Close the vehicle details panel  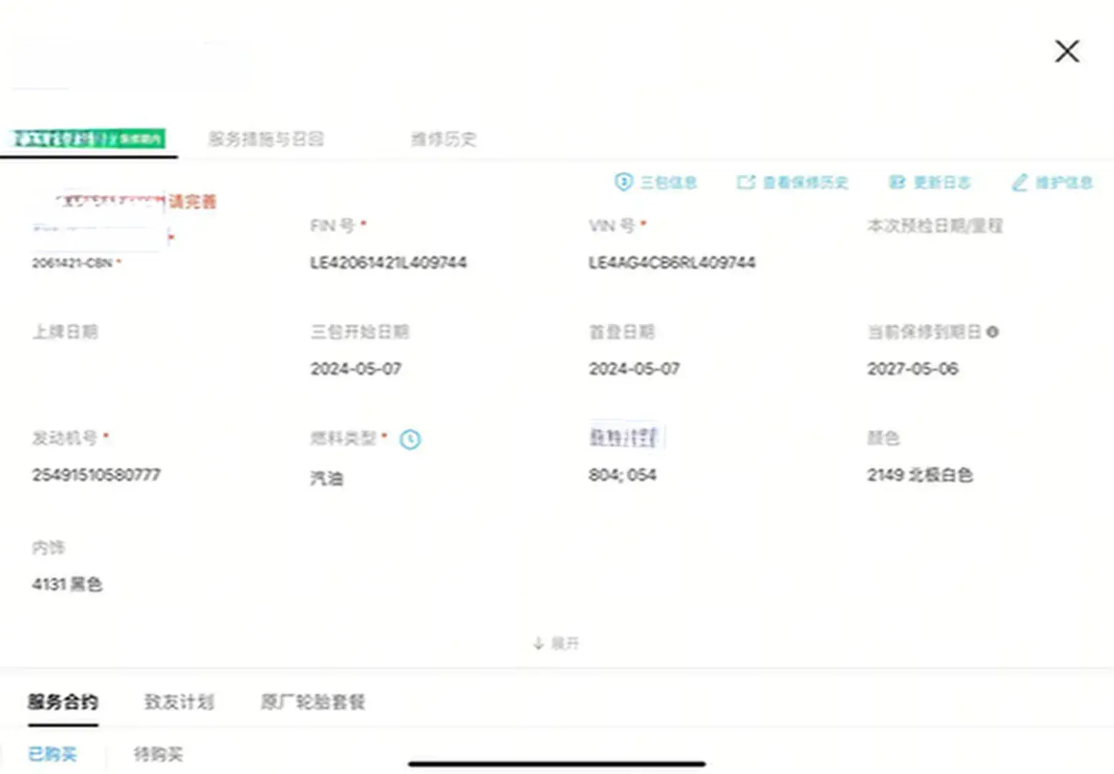click(1067, 52)
